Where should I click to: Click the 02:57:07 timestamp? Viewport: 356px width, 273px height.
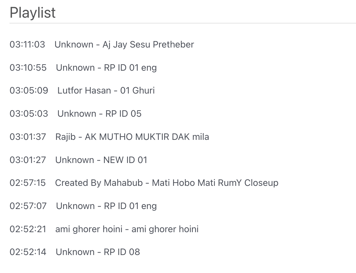click(28, 206)
